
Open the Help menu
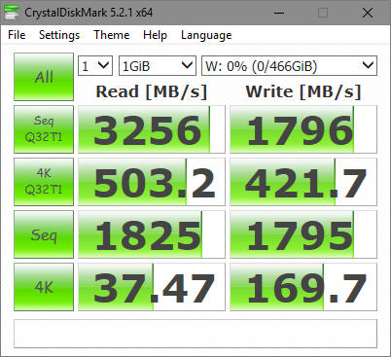click(155, 35)
